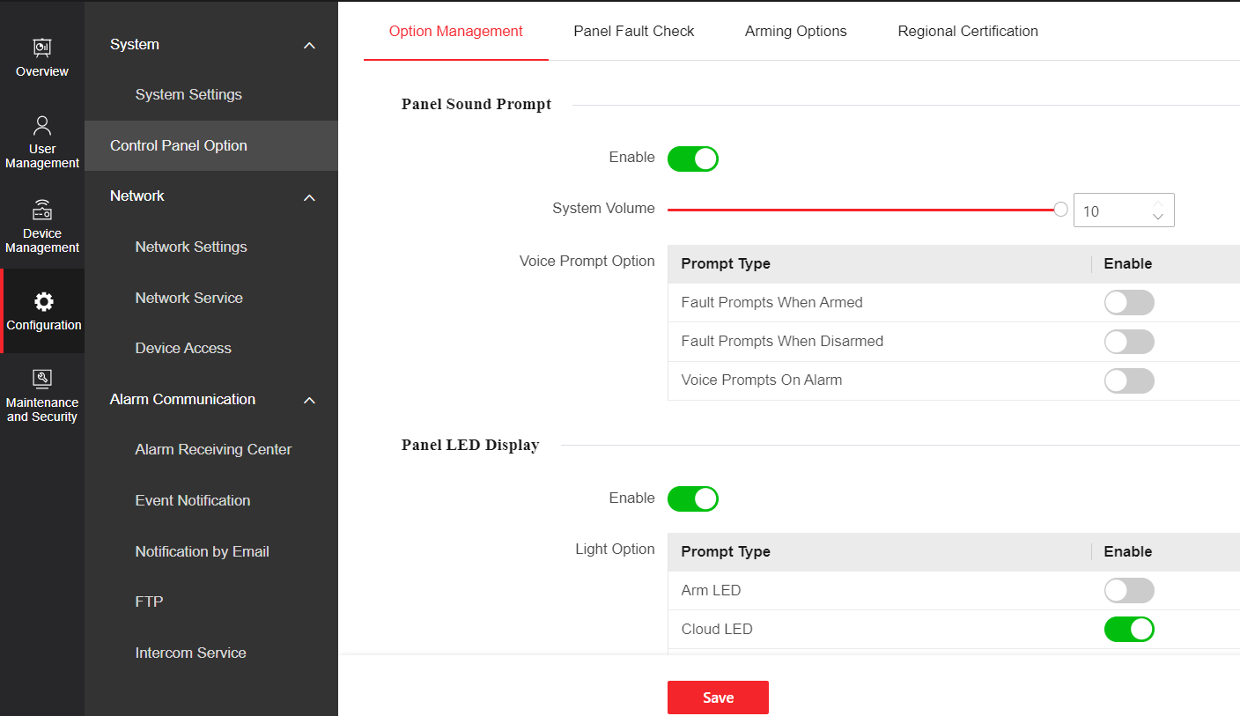Viewport: 1240px width, 716px height.
Task: Enable Fault Prompts When Armed
Action: (1128, 303)
